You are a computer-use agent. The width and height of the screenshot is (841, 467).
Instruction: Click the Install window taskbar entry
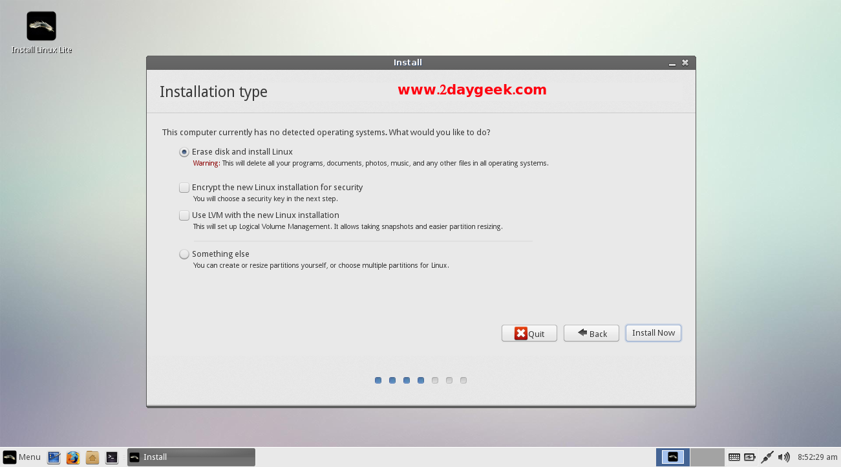pos(191,457)
